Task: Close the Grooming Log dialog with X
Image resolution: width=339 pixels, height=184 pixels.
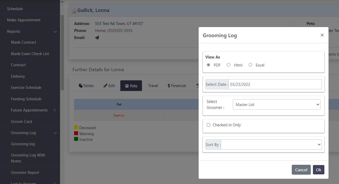Action: point(322,35)
